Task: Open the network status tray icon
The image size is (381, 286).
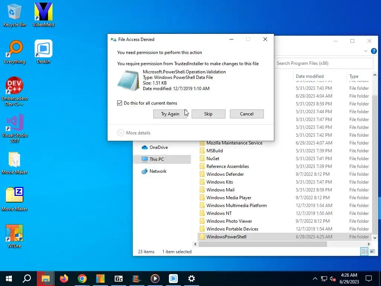Action: pos(324,279)
